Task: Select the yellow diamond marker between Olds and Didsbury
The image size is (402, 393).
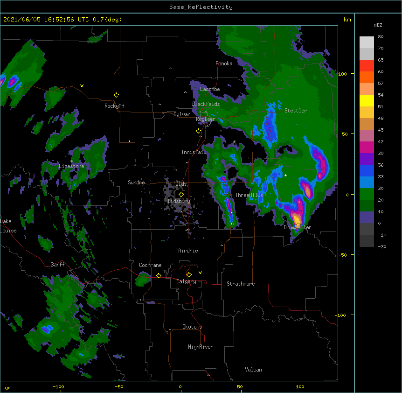Action: click(181, 194)
